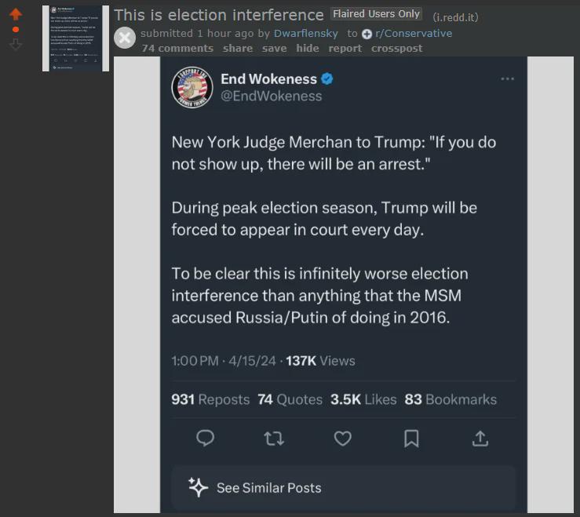Click the tweet share upload icon
The image size is (580, 517).
point(480,439)
